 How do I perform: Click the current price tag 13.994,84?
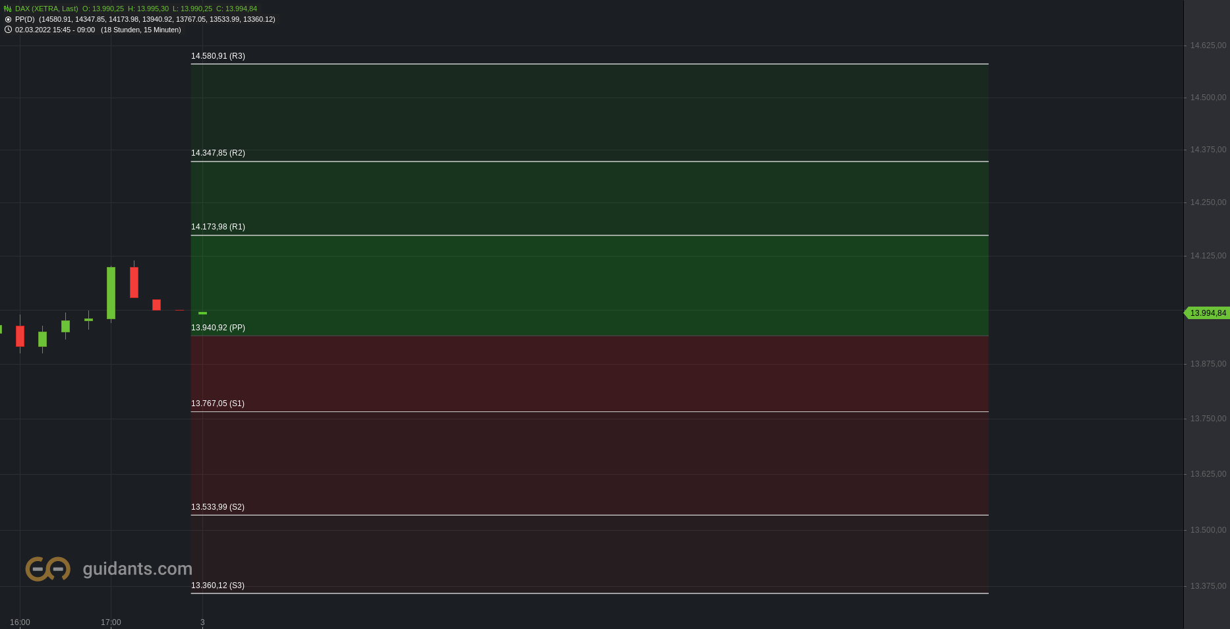pos(1207,313)
